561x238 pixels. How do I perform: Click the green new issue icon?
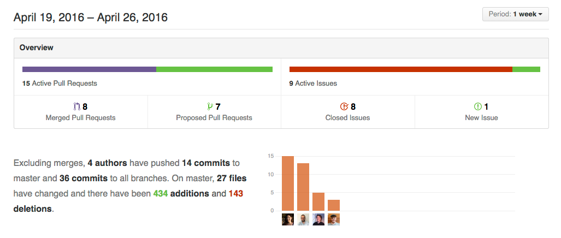pyautogui.click(x=477, y=106)
